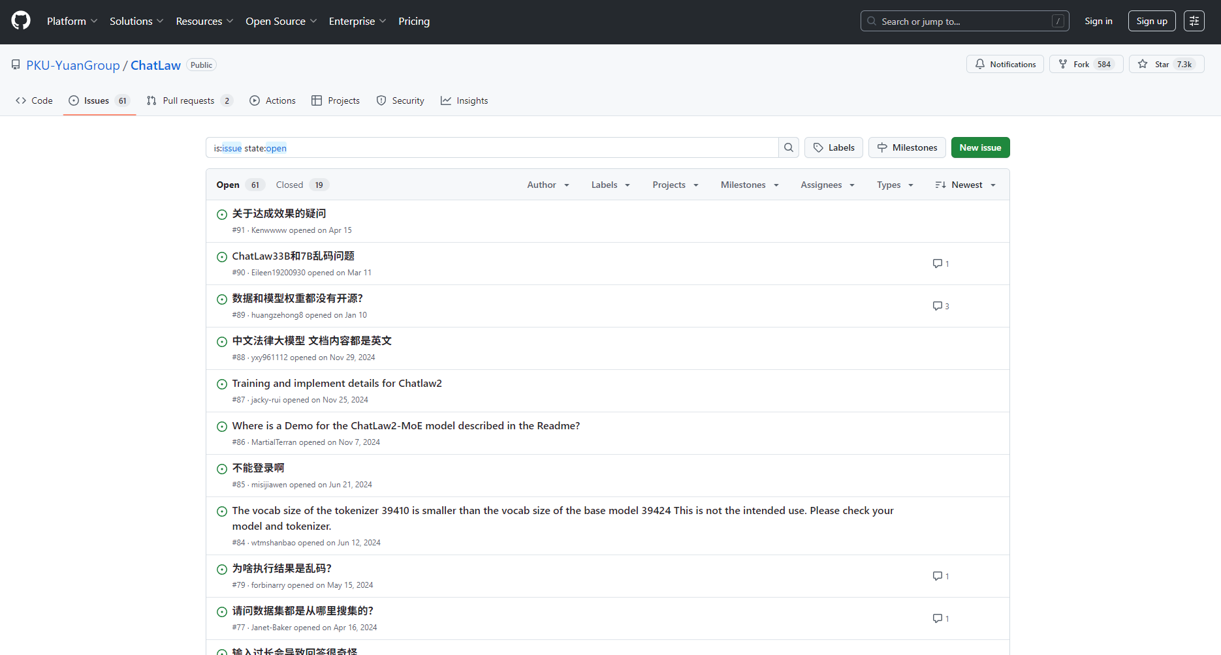Open the Projects filter dropdown
The image size is (1221, 655).
(676, 185)
